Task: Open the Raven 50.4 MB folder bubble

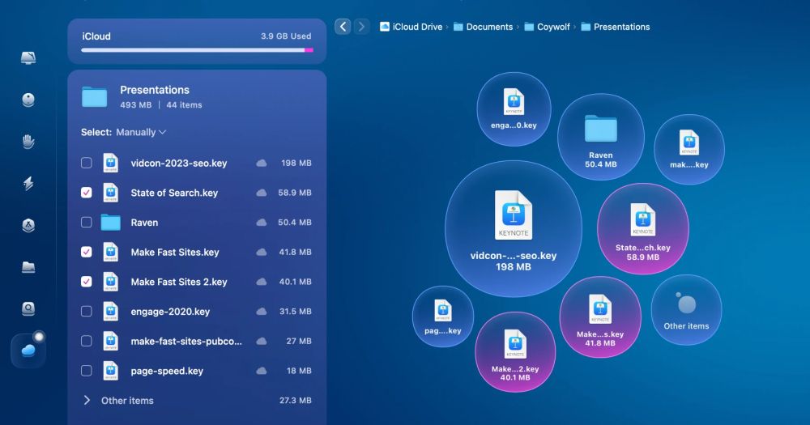Action: tap(601, 137)
